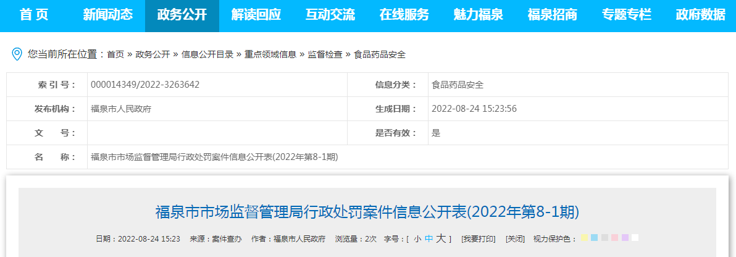The height and width of the screenshot is (257, 736).
Task: Open the 政府数据 navigation item
Action: [x=701, y=15]
